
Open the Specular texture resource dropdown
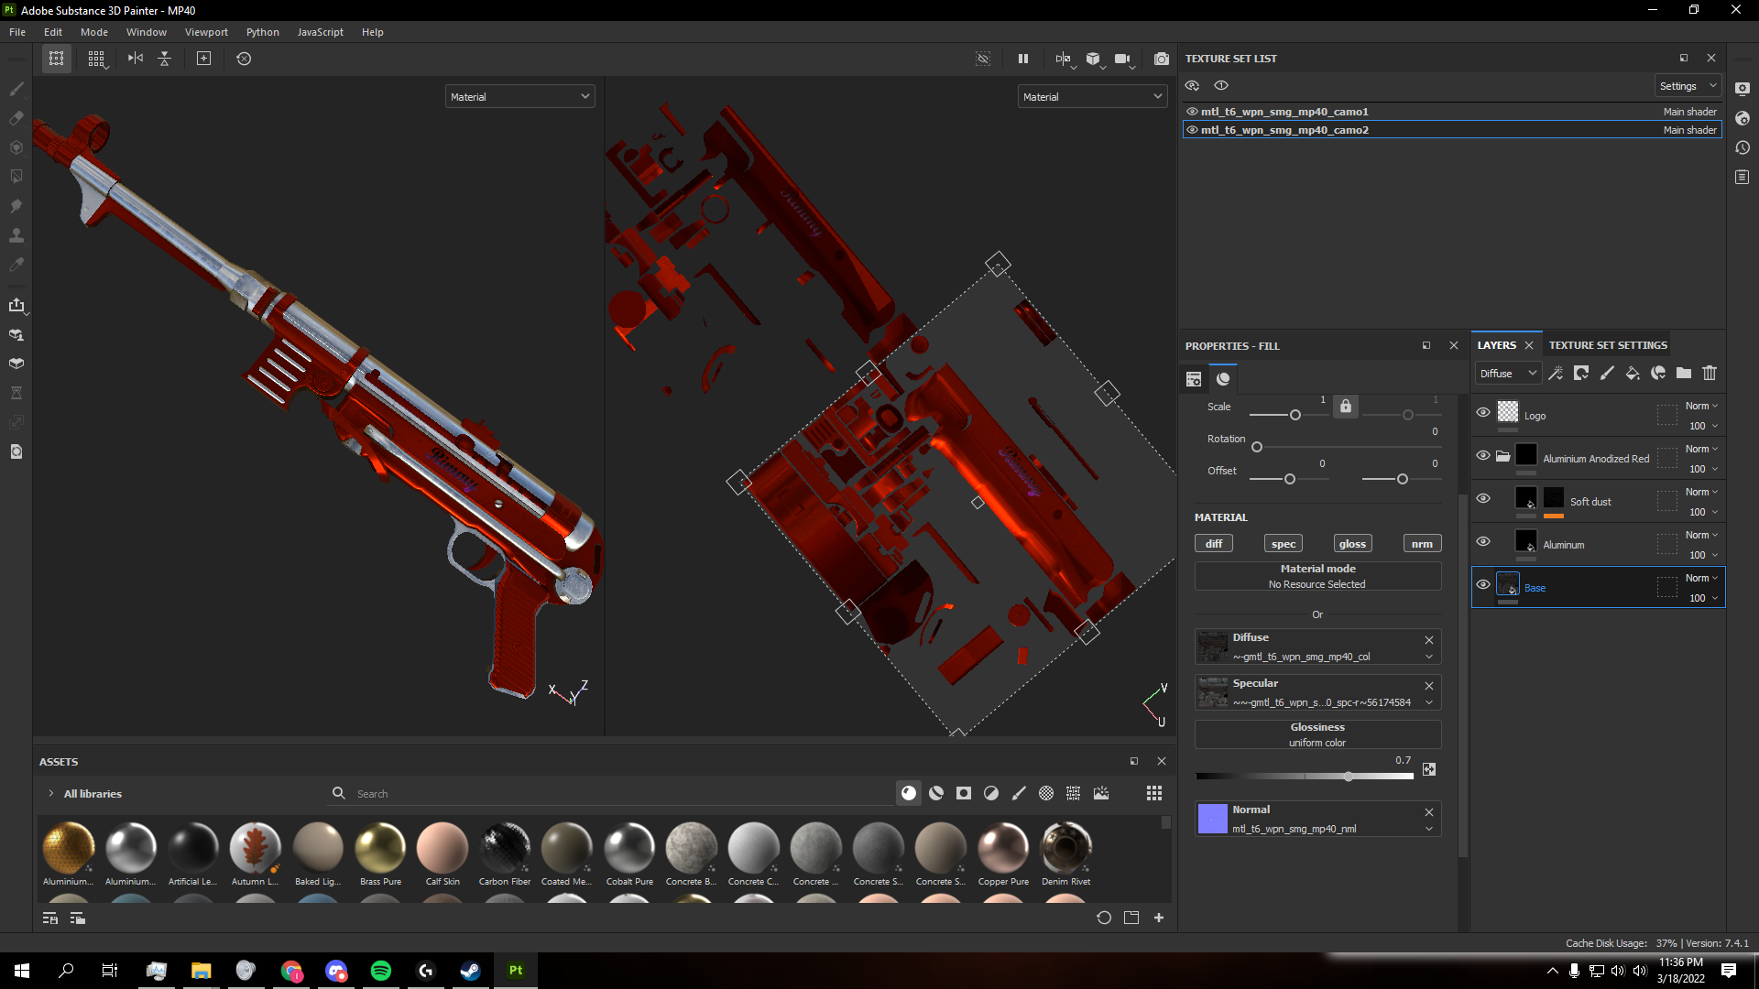[1429, 702]
